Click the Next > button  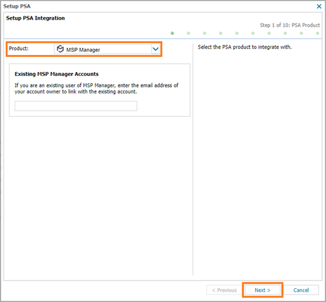click(263, 290)
